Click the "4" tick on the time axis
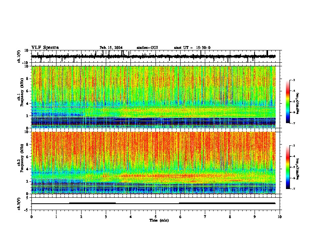315x243 pixels. [131, 217]
